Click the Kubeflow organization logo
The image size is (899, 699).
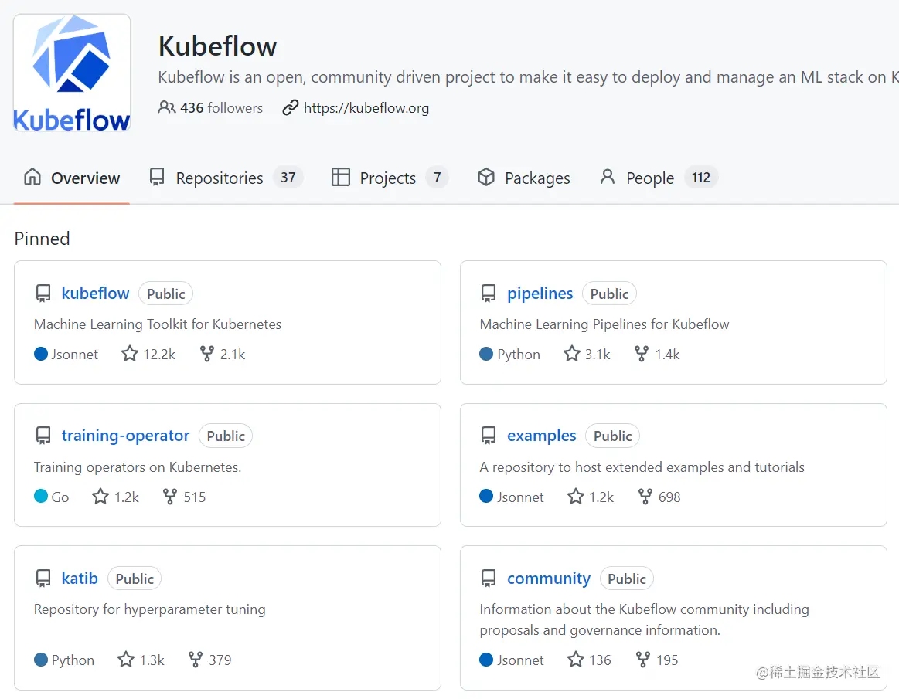(72, 73)
